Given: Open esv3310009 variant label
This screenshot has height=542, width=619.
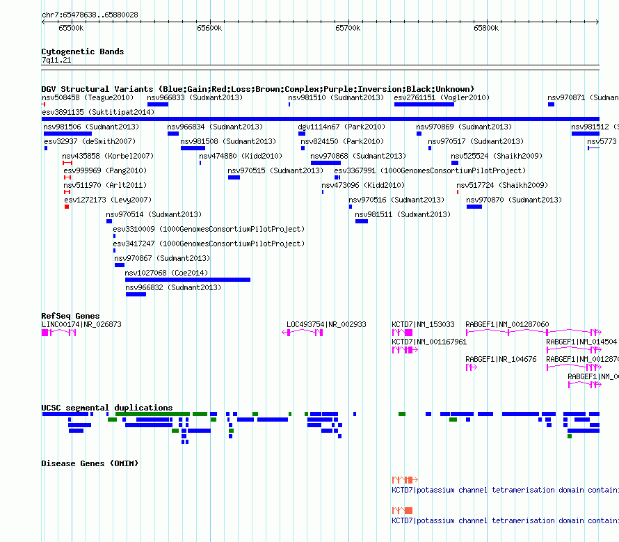Looking at the screenshot, I should point(209,229).
